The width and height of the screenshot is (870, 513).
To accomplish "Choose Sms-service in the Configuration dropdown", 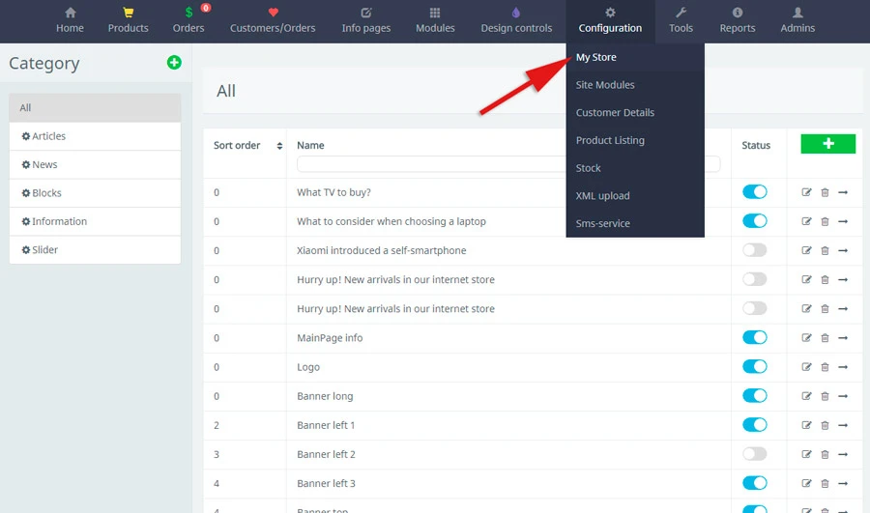I will pyautogui.click(x=602, y=223).
